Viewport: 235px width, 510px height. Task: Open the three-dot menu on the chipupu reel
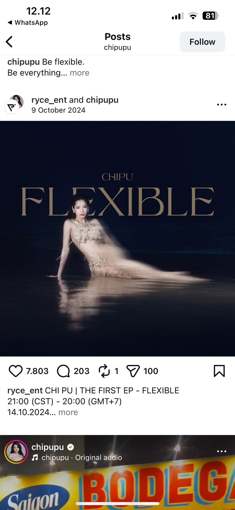[x=221, y=451]
